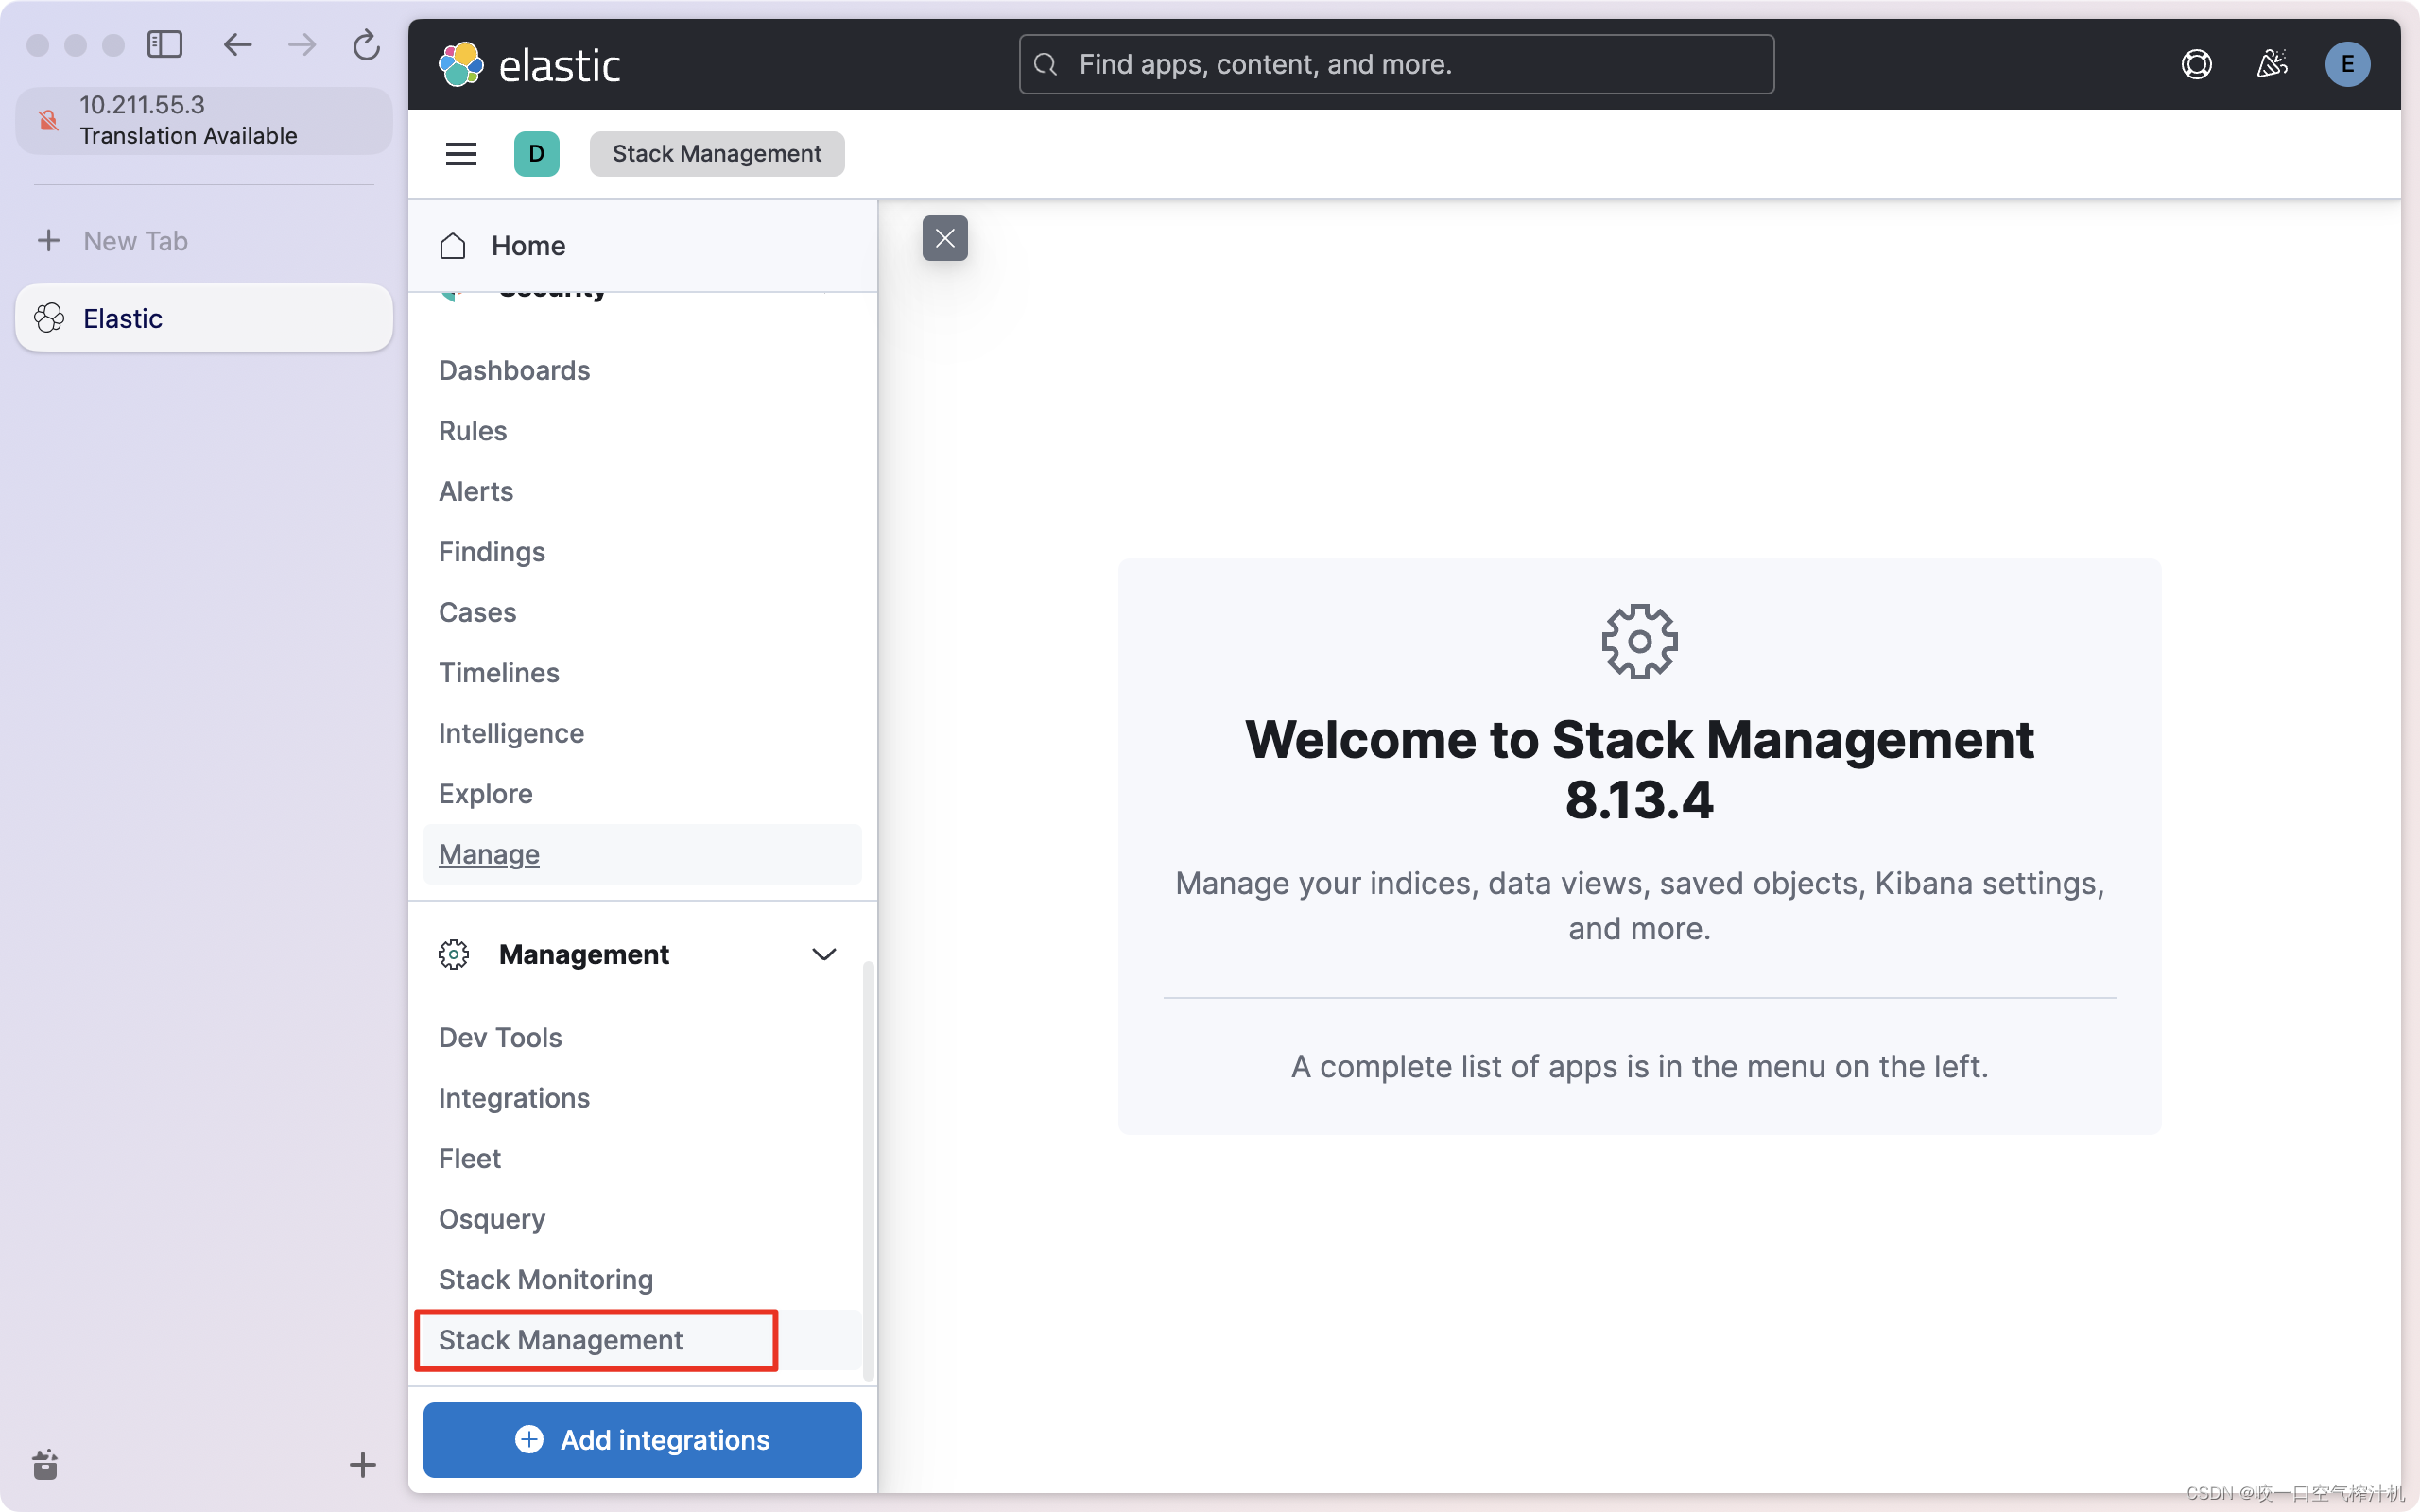Select Stack Monitoring in the menu
Image resolution: width=2420 pixels, height=1512 pixels.
click(545, 1278)
